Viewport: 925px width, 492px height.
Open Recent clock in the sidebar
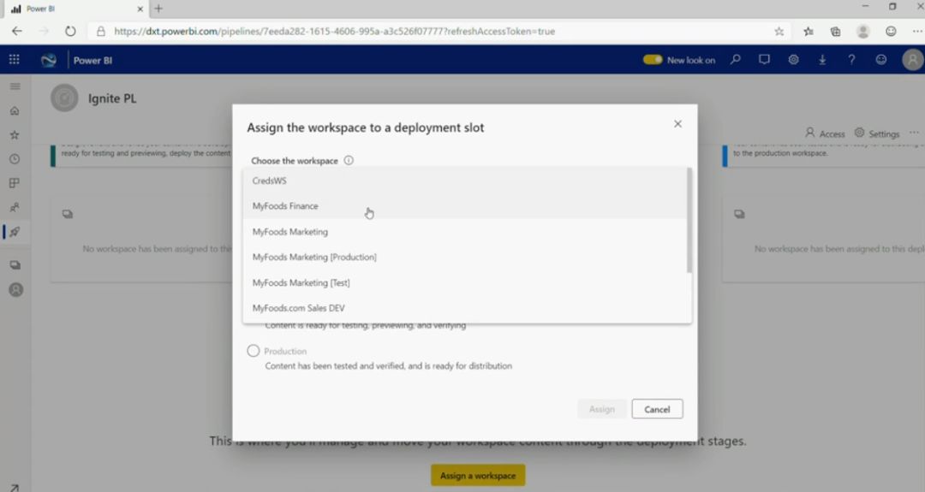[x=15, y=159]
